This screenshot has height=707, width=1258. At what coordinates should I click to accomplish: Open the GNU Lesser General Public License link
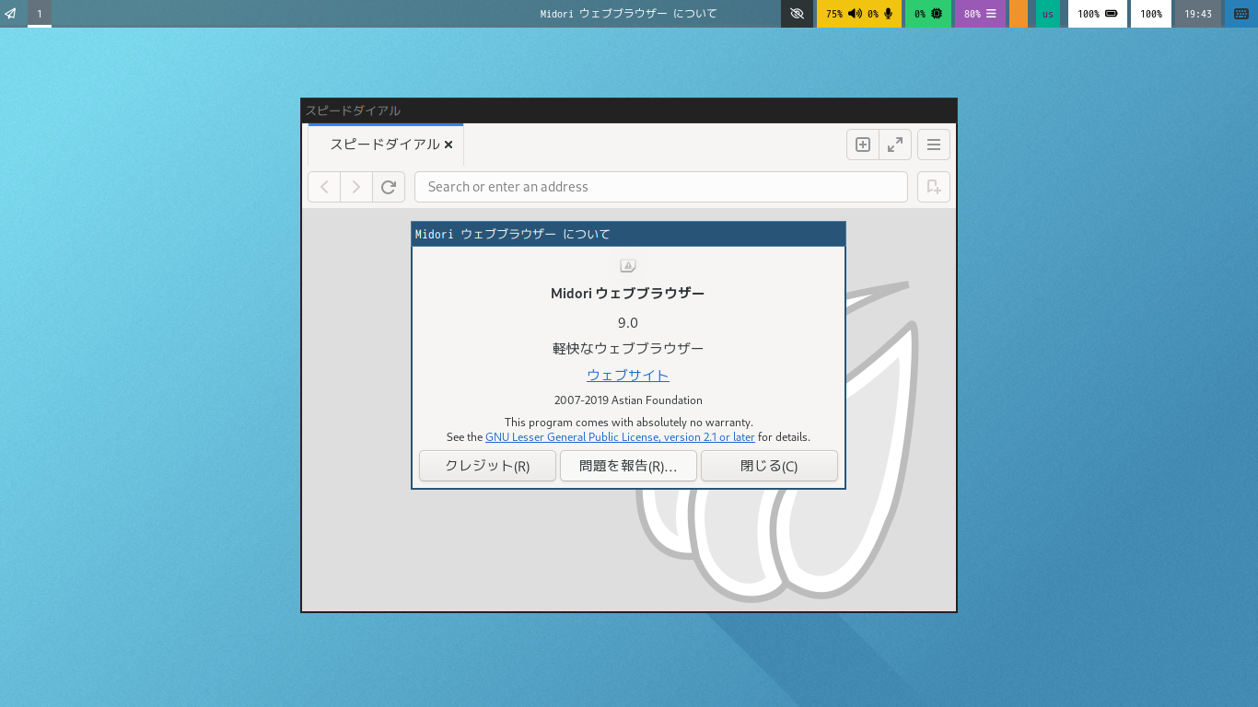(620, 437)
